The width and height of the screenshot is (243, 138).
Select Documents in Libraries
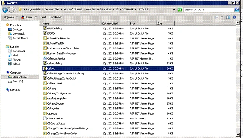pos(19,51)
